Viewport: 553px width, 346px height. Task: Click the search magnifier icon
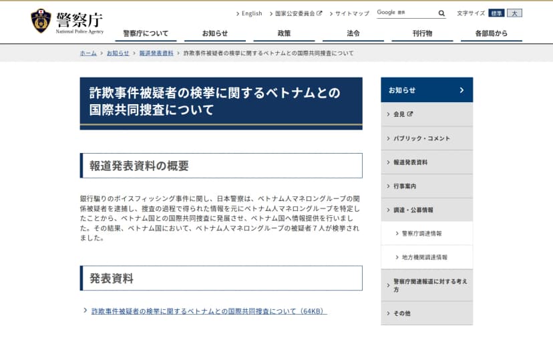(x=441, y=13)
